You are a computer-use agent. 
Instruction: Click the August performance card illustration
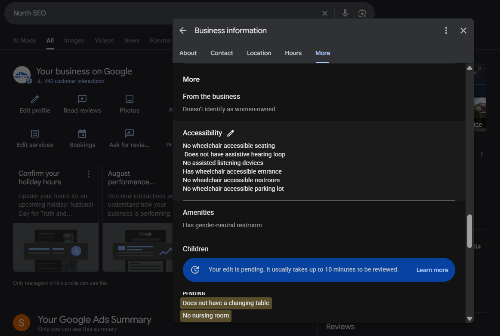(138, 247)
